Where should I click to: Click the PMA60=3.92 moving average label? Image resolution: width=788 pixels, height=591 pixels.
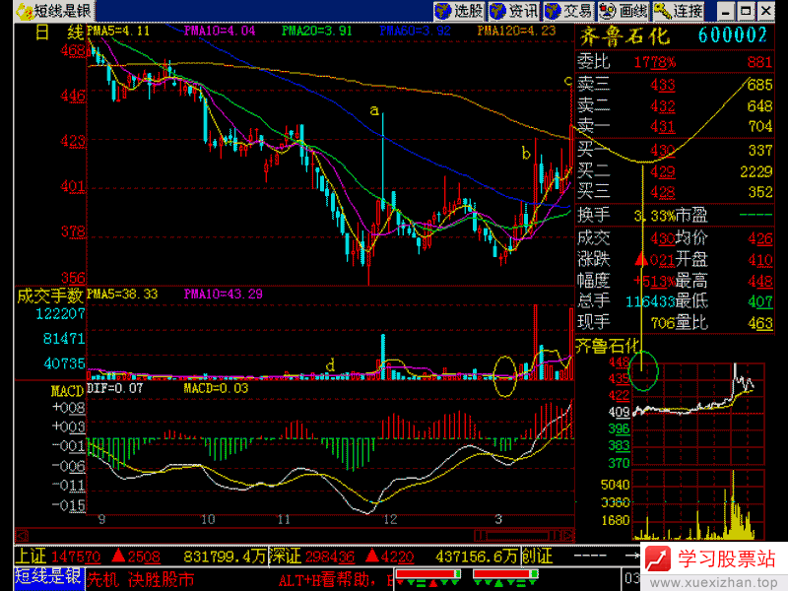point(415,31)
